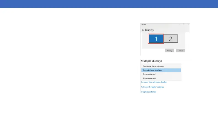
Task: Minimize the Settings window
Action: point(179,24)
